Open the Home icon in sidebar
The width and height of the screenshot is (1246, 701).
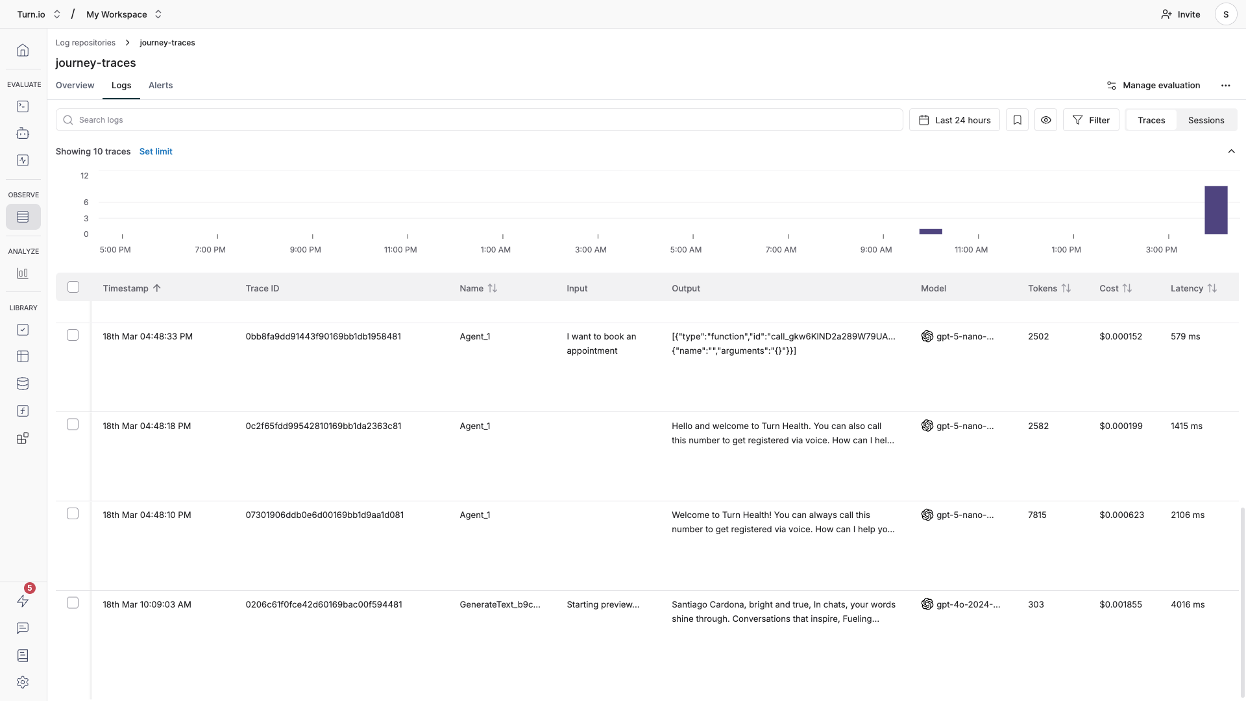pyautogui.click(x=23, y=51)
